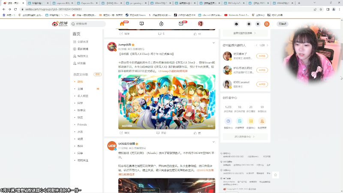Click the Weibo logo

(60, 24)
